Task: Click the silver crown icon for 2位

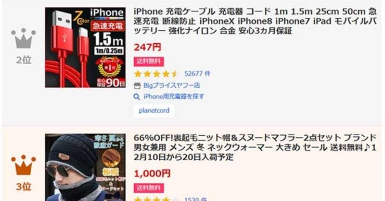Action: 23,38
